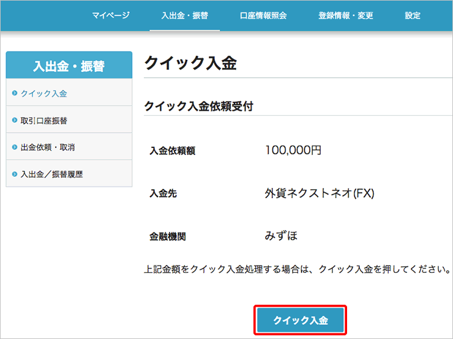The width and height of the screenshot is (453, 339).
Task: Click the 100,000円 deposit amount value
Action: pyautogui.click(x=293, y=150)
